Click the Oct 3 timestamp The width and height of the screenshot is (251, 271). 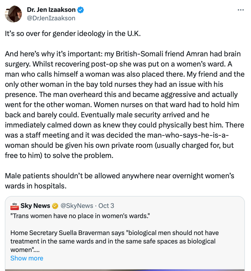pos(106,206)
